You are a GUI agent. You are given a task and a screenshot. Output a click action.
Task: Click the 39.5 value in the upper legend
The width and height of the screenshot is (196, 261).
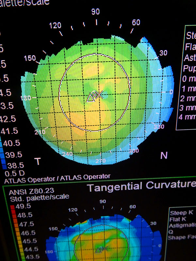click(14, 155)
